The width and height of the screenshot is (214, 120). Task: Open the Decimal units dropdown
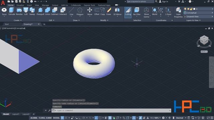(x=181, y=118)
